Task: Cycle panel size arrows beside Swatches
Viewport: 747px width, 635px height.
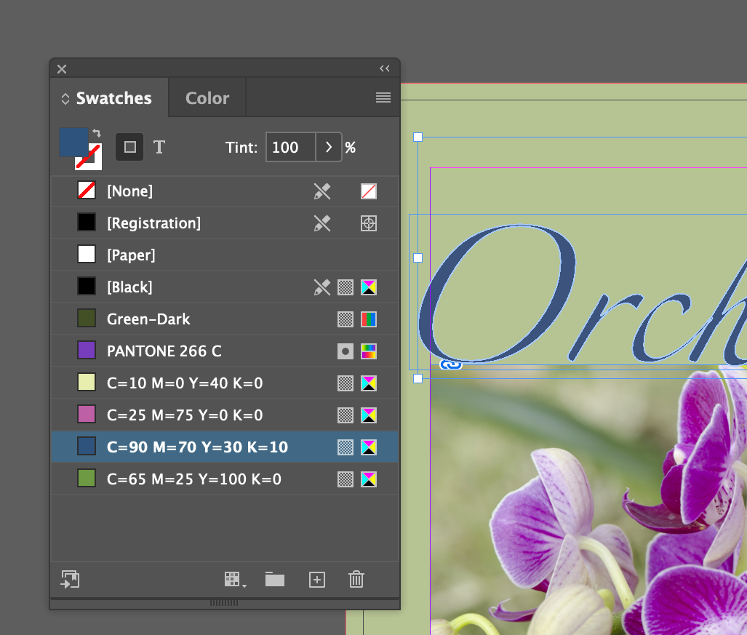Action: click(65, 99)
